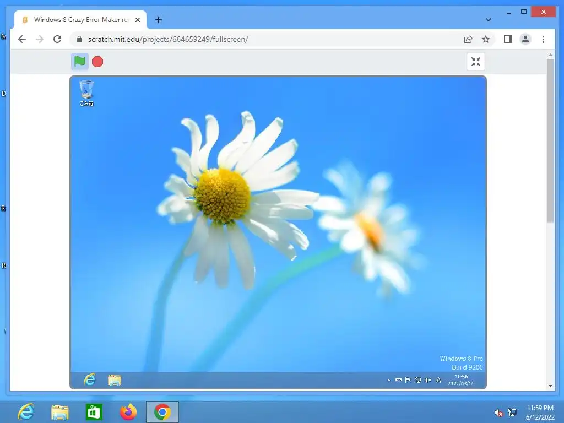
Task: Select the Windows 8 Crazy Error Maker tab
Action: (80, 20)
